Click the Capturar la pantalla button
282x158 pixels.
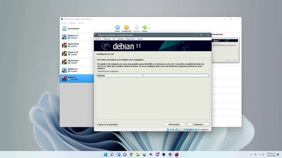coord(107,124)
